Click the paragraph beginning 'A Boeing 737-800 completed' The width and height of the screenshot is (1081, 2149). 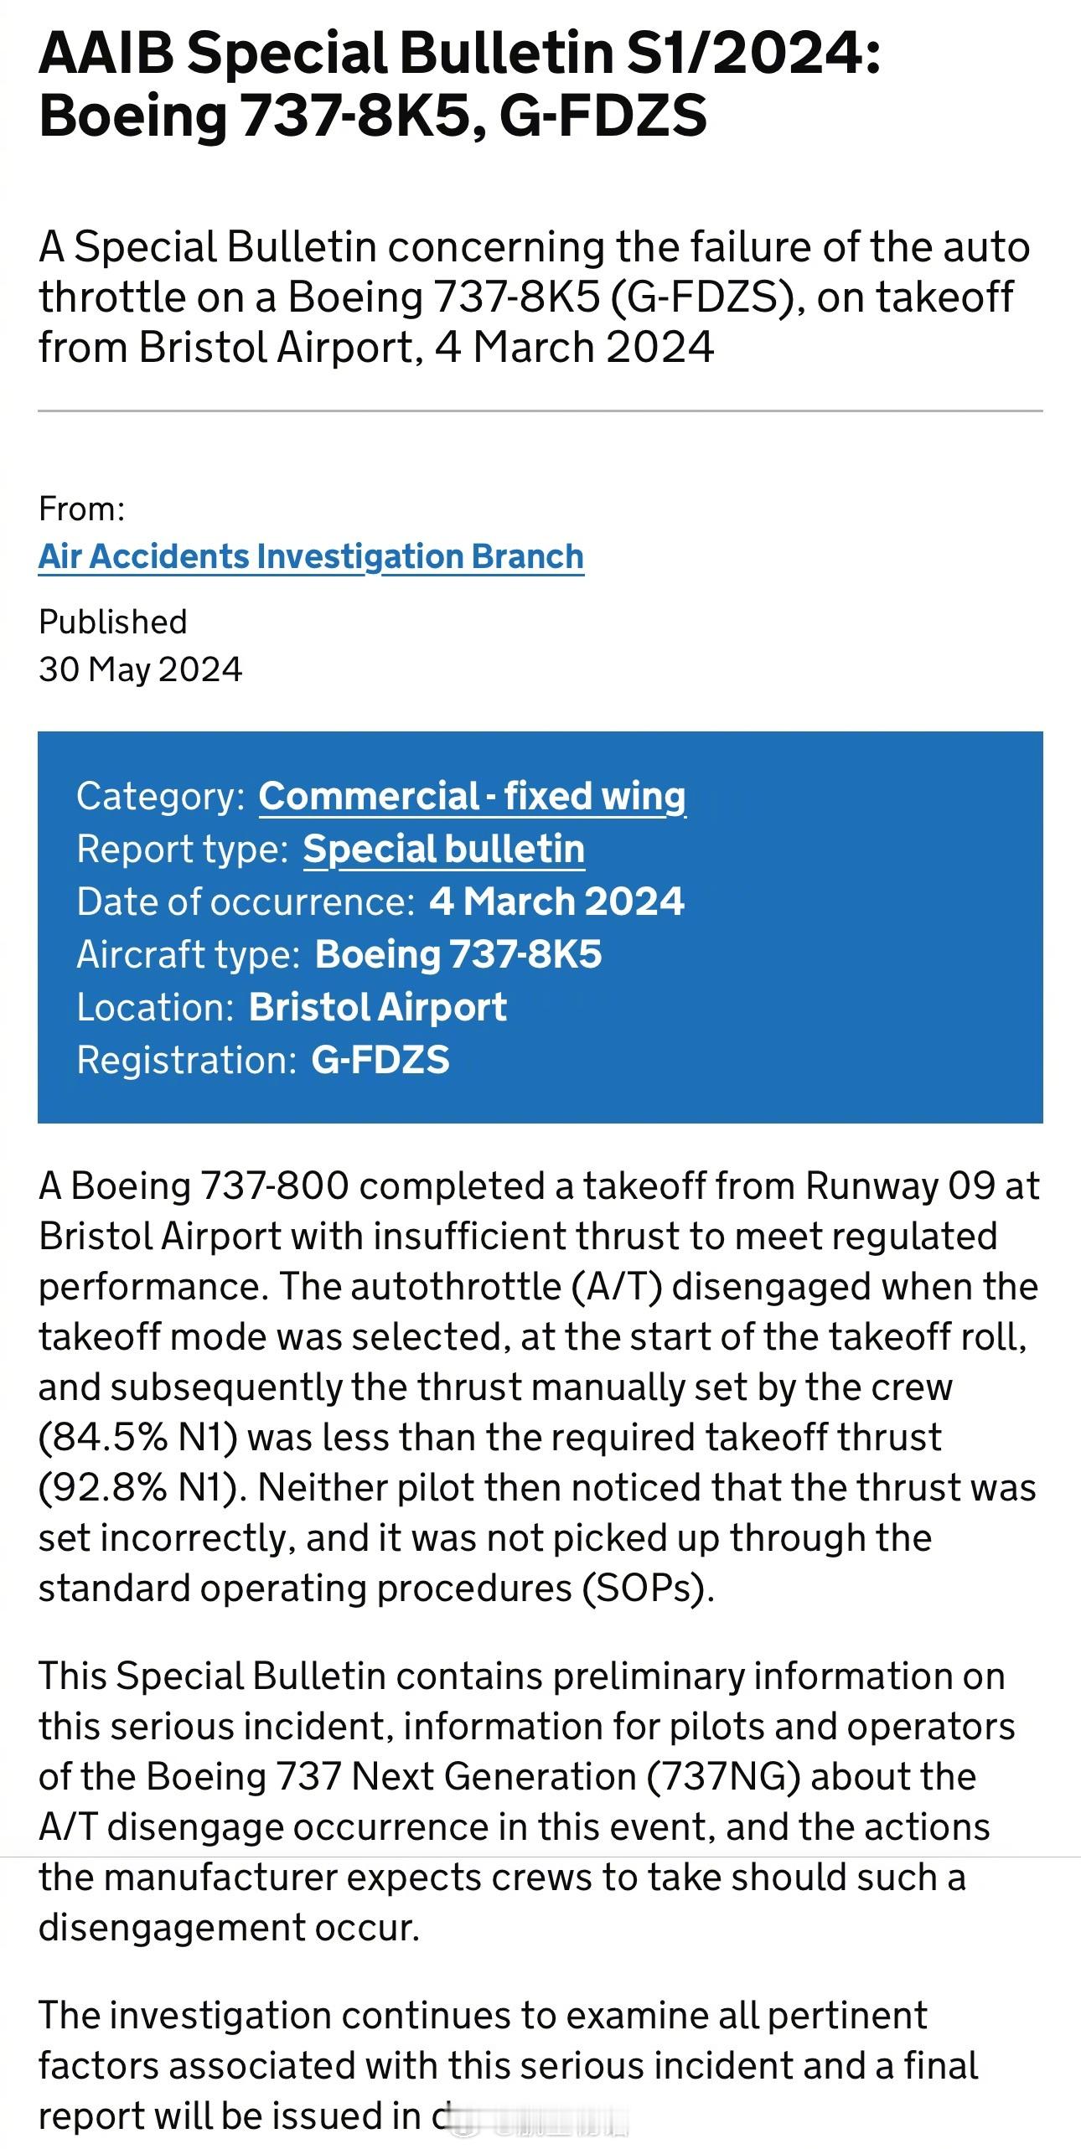(x=539, y=1387)
